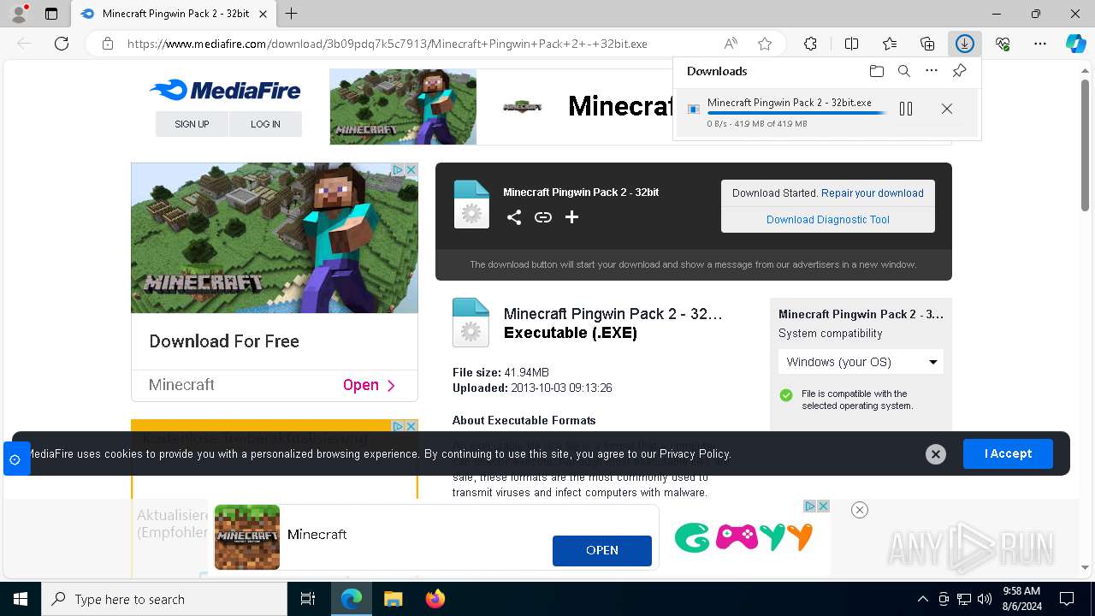The width and height of the screenshot is (1095, 616).
Task: Turn on Read Aloud in the address bar
Action: pos(731,44)
